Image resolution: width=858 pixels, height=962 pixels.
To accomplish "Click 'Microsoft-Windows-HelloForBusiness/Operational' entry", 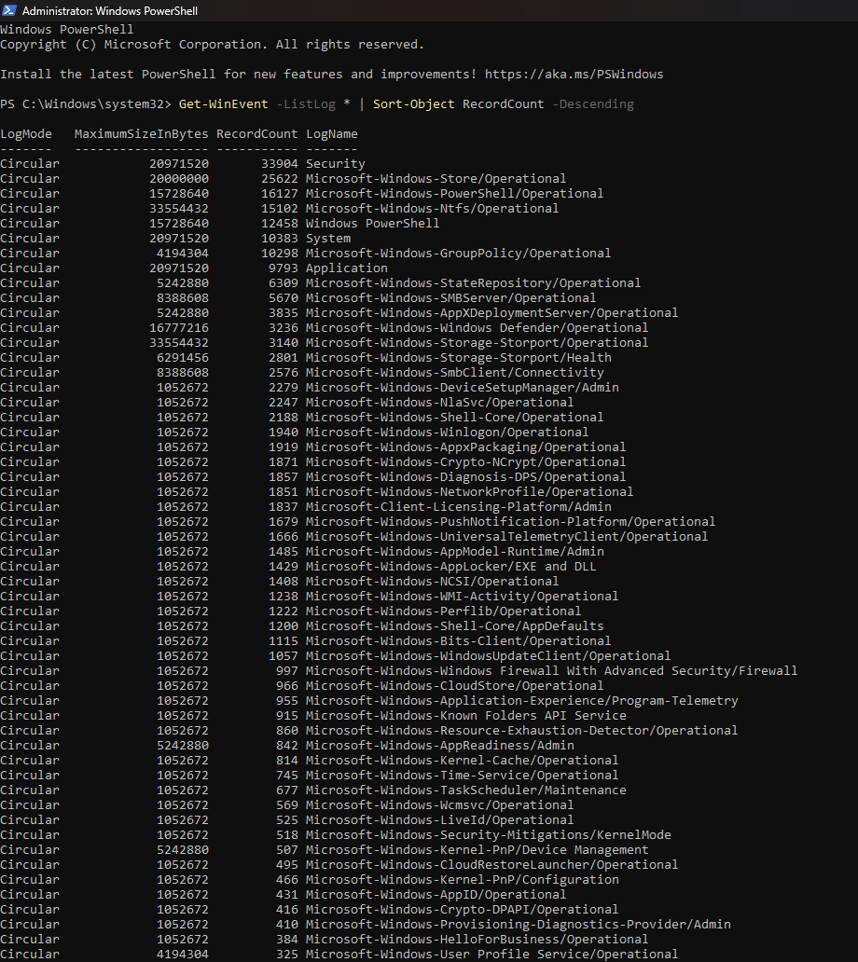I will (x=477, y=940).
